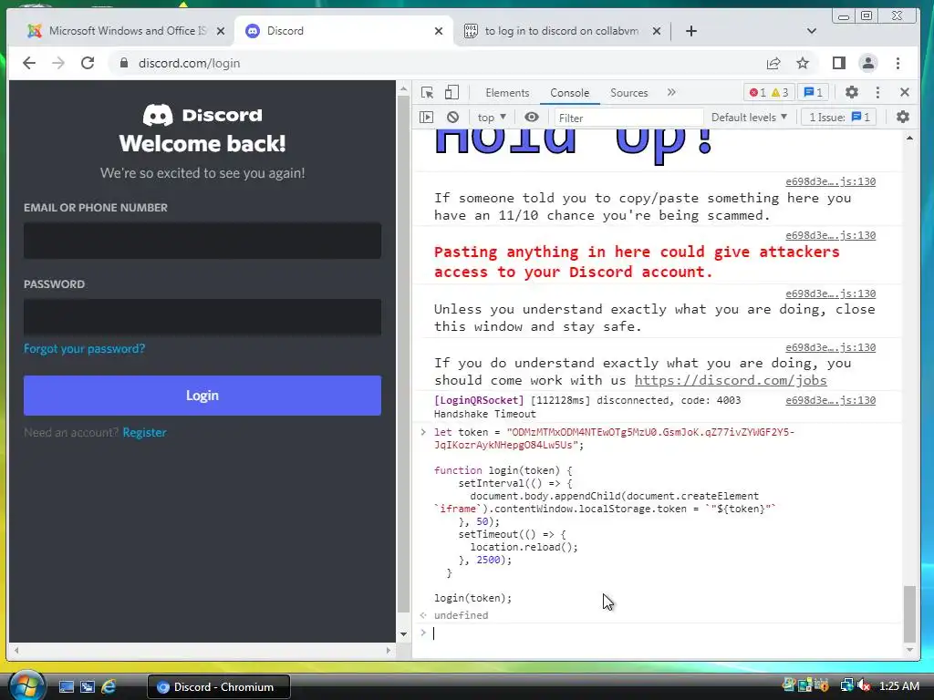Click the Discord - Chromium taskbar button
Screen dimensions: 934x700
[x=219, y=687]
